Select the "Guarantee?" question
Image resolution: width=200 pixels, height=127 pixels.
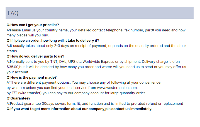[x=19, y=98]
